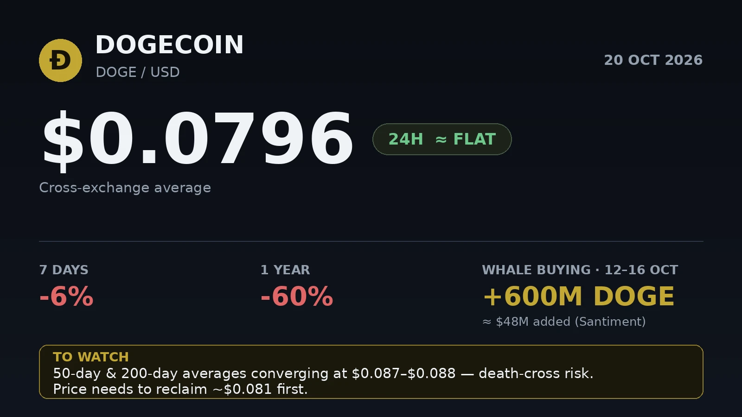Select the 1 YEAR stat label
The width and height of the screenshot is (742, 417).
285,270
